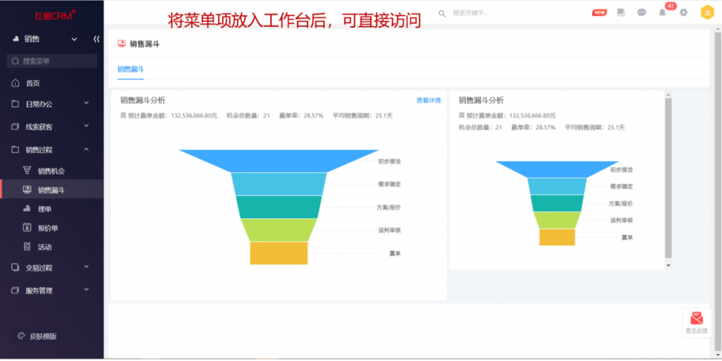Select the 销售漏斗 tab
The height and width of the screenshot is (361, 722).
tap(130, 69)
